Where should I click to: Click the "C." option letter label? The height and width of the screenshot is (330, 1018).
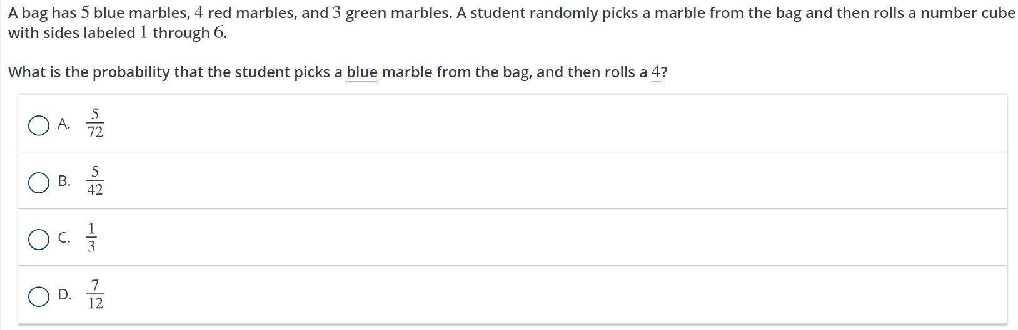pyautogui.click(x=64, y=238)
